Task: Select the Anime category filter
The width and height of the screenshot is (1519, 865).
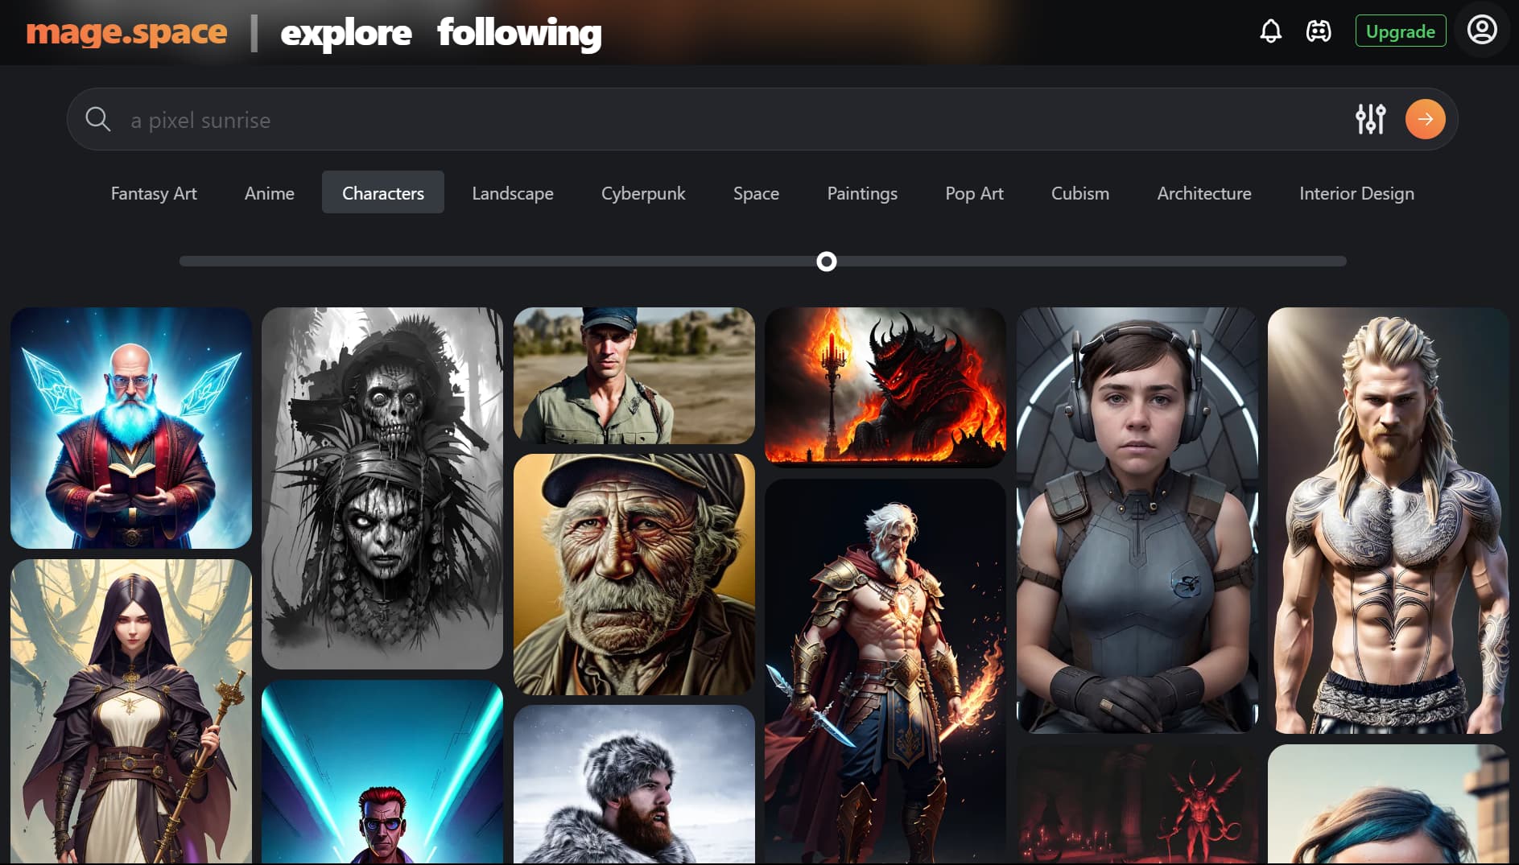Action: click(269, 193)
